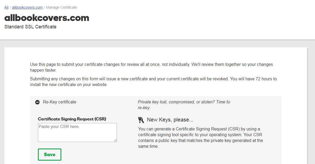This screenshot has width=315, height=164.
Task: Click the allbookcovers.com page heading
Action: [47, 18]
